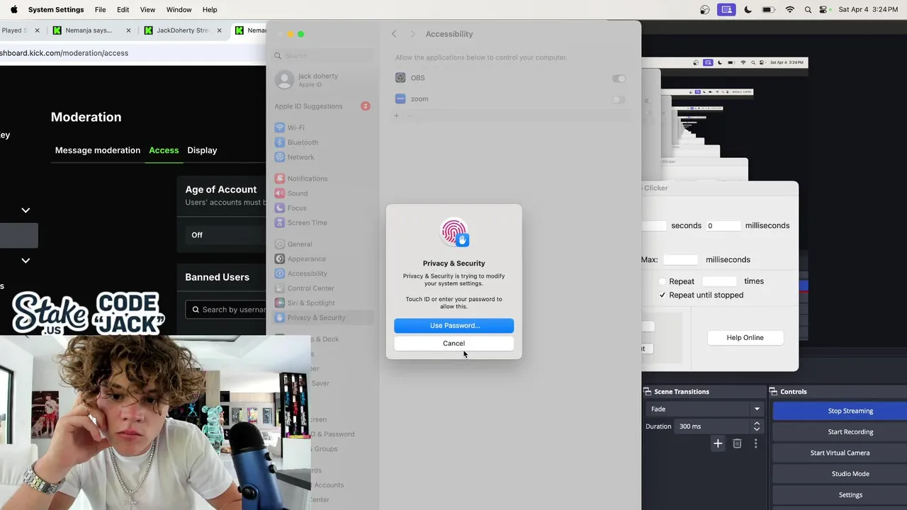Open the Help menu in the menu bar

(x=210, y=10)
